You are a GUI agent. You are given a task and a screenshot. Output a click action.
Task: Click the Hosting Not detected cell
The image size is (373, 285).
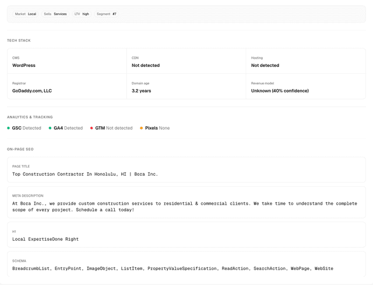(x=305, y=62)
